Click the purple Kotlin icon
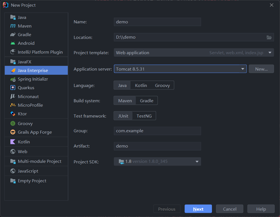 click(x=13, y=142)
